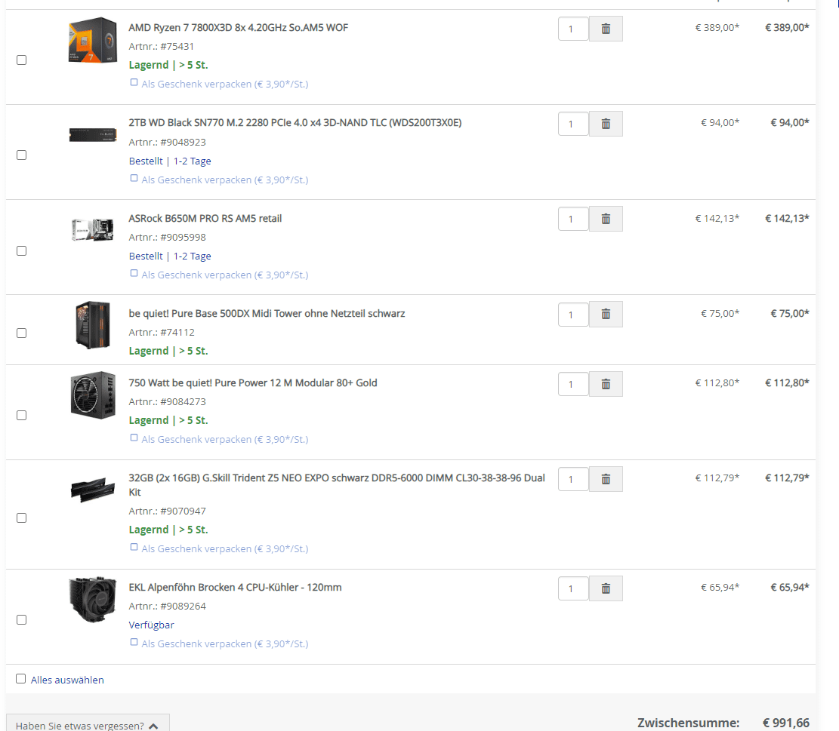Open 750 Watt Pure Power 12 M link
839x731 pixels.
252,383
